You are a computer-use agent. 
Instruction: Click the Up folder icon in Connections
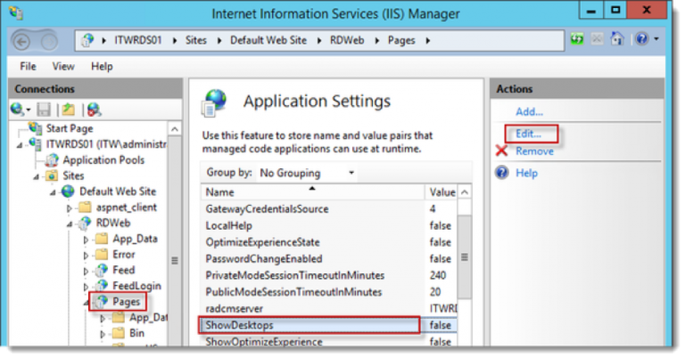tap(68, 109)
